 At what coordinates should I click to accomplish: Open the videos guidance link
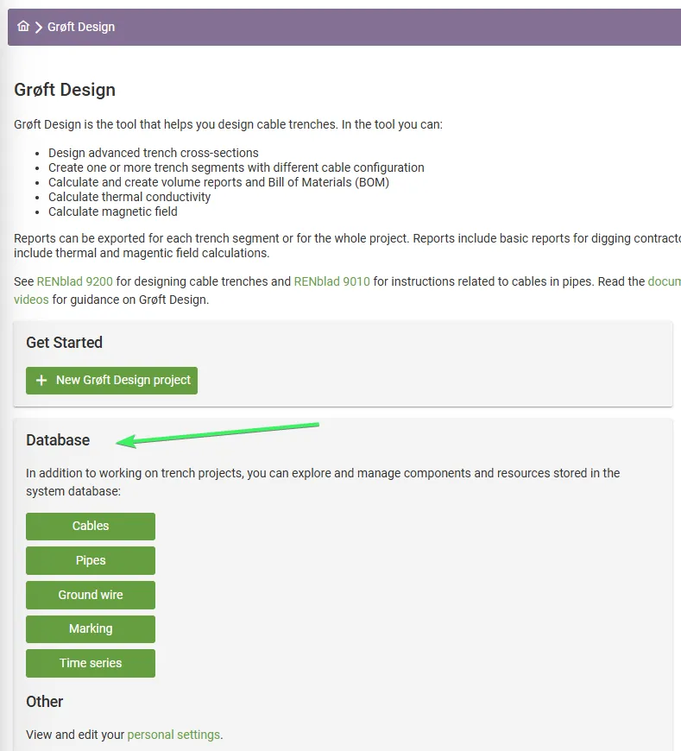31,300
